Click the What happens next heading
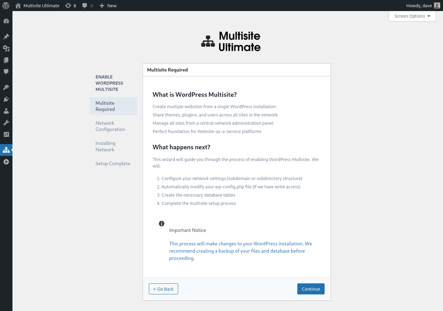 click(181, 147)
